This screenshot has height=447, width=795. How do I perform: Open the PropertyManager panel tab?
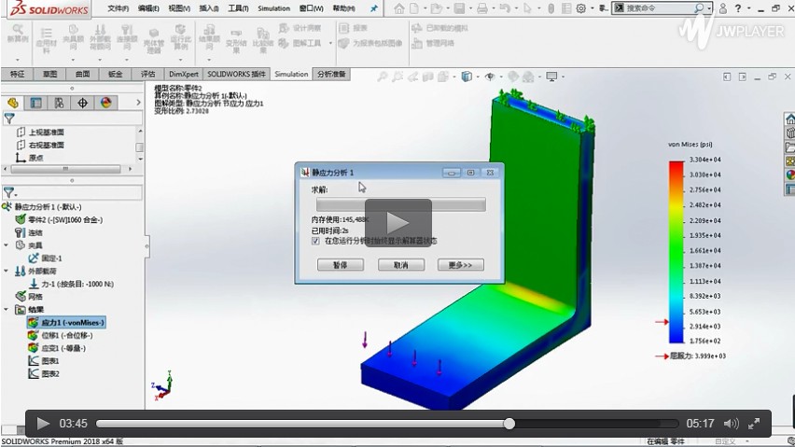[x=36, y=103]
